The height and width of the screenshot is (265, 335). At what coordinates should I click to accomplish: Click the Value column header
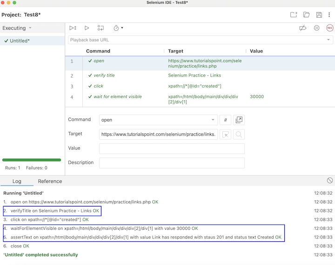point(256,51)
